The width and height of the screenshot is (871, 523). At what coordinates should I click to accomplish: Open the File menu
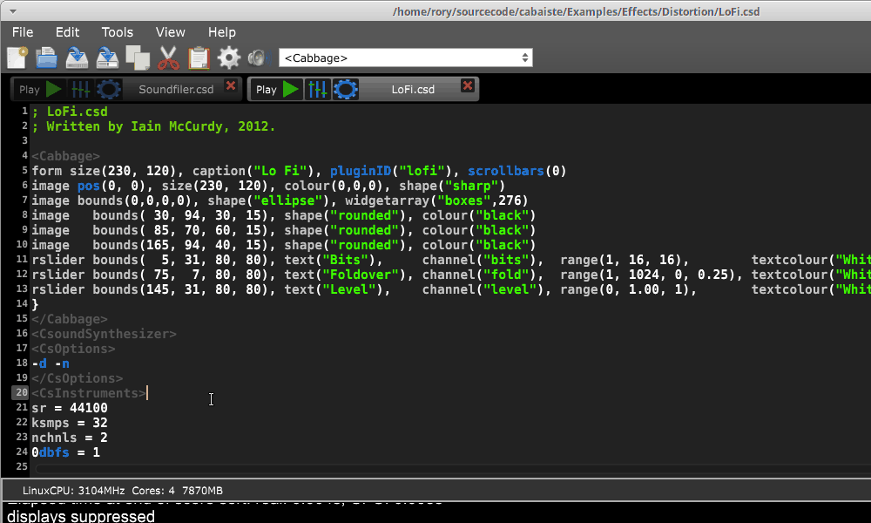23,32
